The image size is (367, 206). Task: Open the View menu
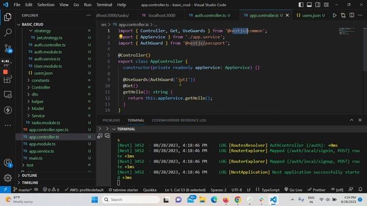tap(64, 5)
